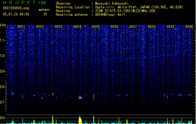Select the filename 0507260030.png
The image size is (196, 124).
click(16, 8)
